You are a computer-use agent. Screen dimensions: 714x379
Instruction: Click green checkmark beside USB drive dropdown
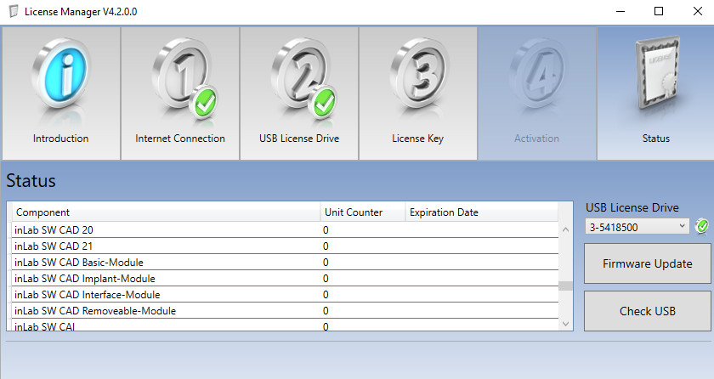point(702,226)
